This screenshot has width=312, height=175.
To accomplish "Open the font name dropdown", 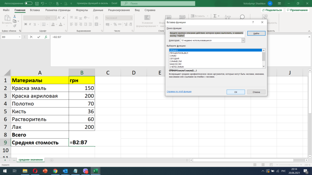I will (45, 18).
